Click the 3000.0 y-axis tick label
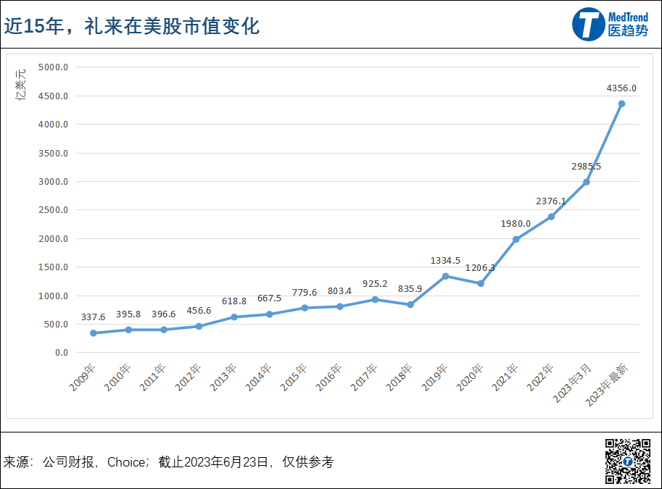Image resolution: width=662 pixels, height=489 pixels. (53, 182)
